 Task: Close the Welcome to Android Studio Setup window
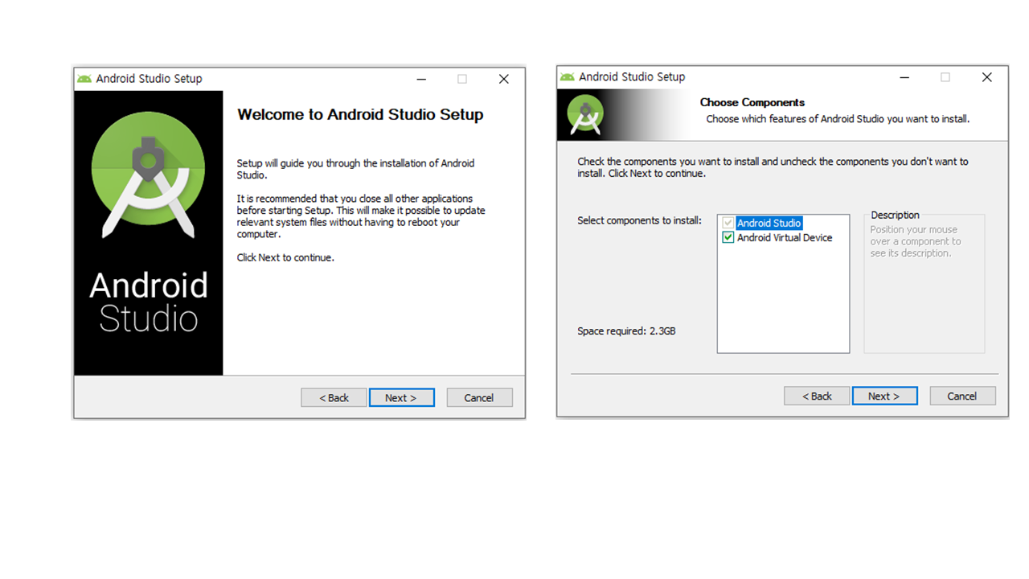click(x=503, y=79)
